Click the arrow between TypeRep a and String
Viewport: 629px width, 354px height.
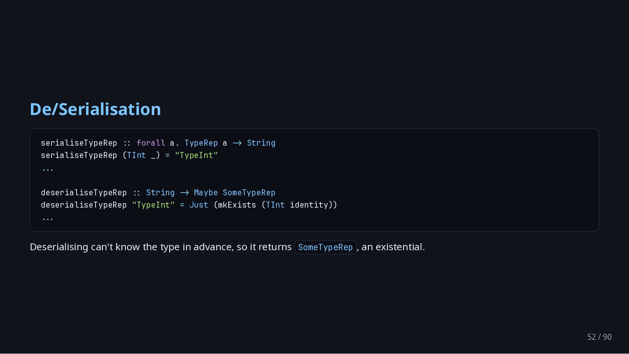pyautogui.click(x=237, y=143)
